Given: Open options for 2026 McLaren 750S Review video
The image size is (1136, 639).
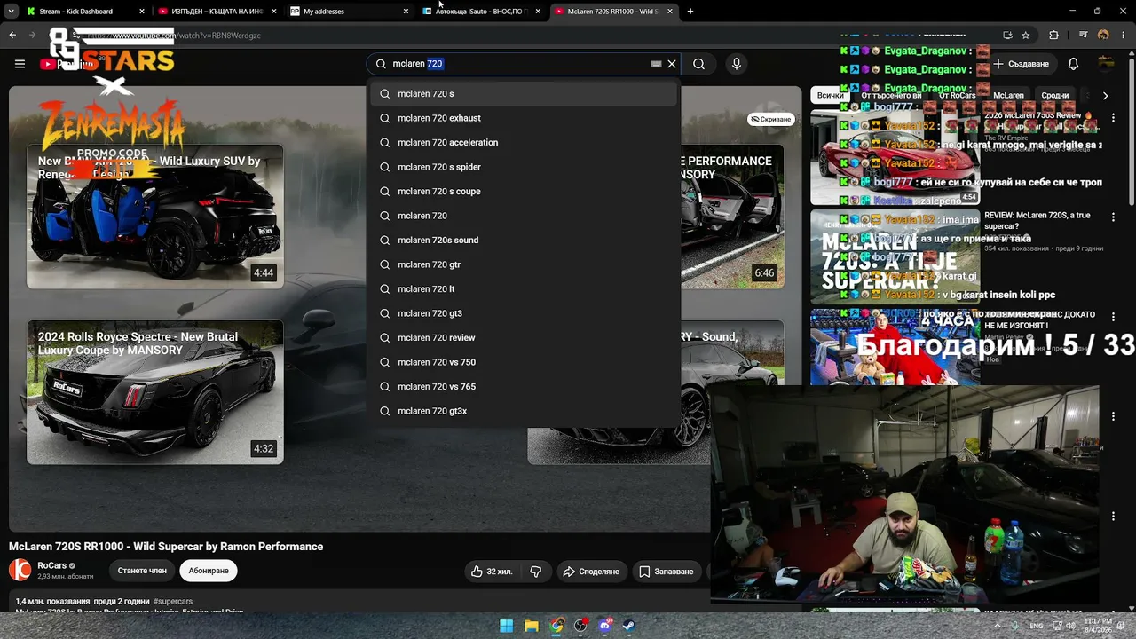Looking at the screenshot, I should pos(1114,120).
